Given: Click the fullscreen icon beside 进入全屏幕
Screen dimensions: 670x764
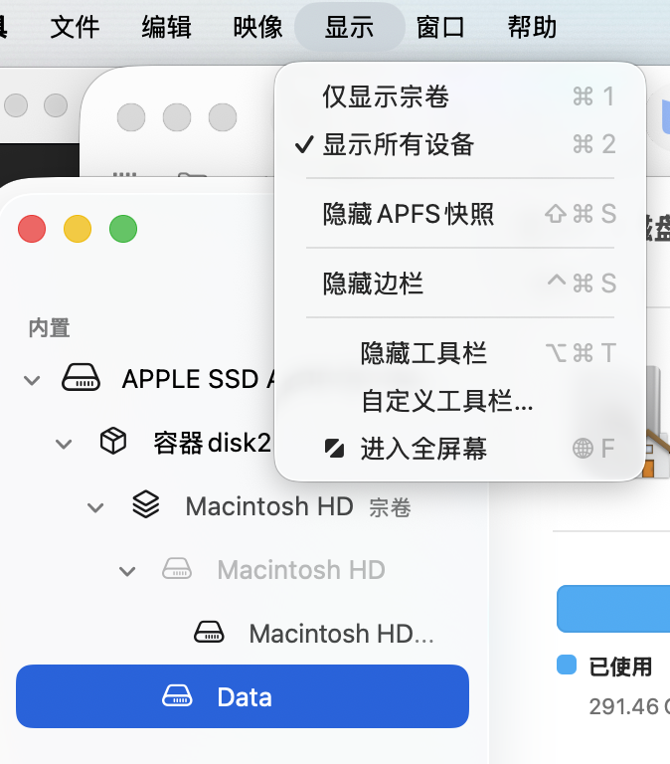Looking at the screenshot, I should coord(335,449).
